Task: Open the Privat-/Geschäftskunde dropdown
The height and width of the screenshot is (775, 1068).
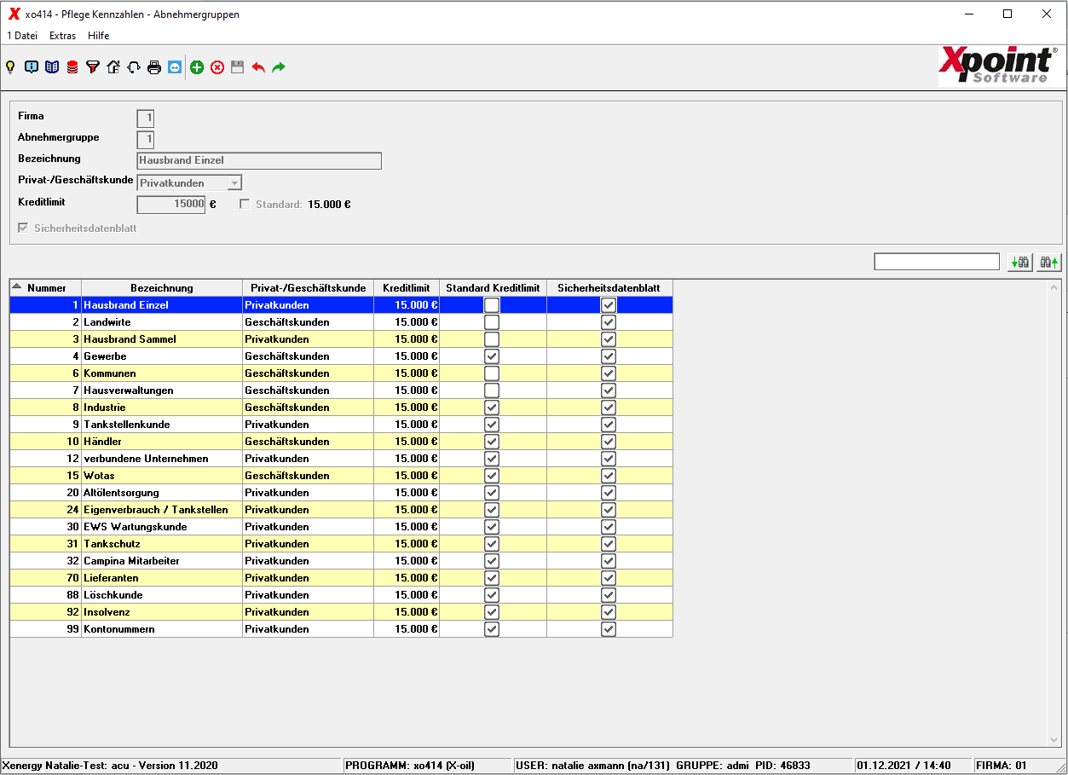Action: coord(234,182)
